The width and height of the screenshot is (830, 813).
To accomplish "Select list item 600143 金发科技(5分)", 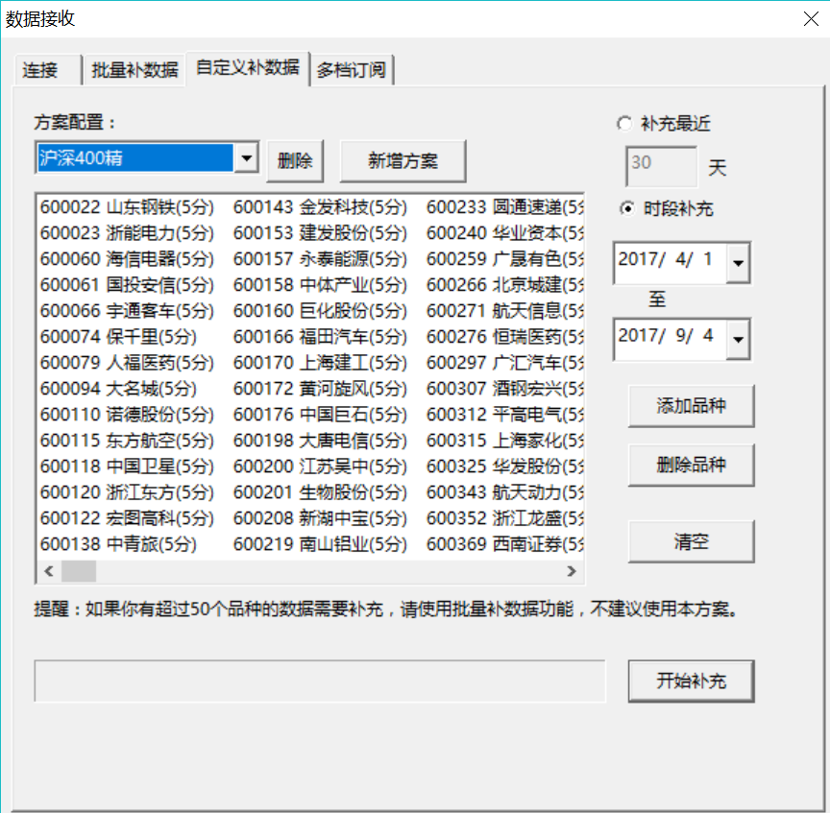I will pyautogui.click(x=320, y=206).
